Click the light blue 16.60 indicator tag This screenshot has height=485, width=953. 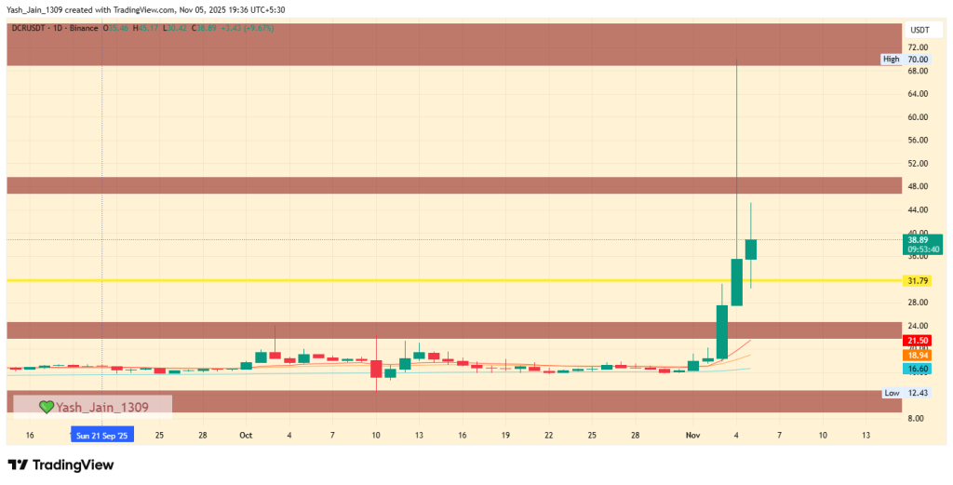click(918, 370)
